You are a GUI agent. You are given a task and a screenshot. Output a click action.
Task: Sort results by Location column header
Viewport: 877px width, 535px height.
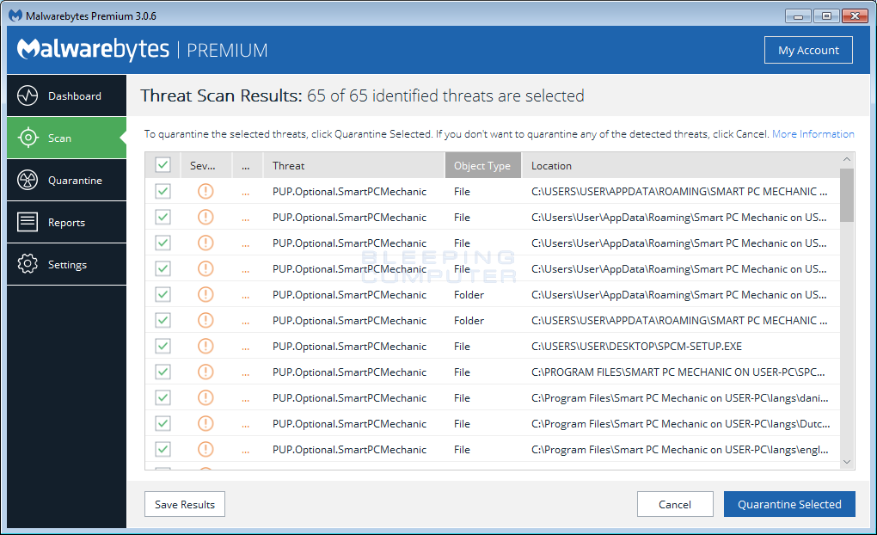pyautogui.click(x=551, y=165)
